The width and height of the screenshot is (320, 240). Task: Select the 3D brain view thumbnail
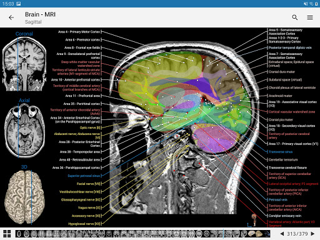tap(24, 197)
